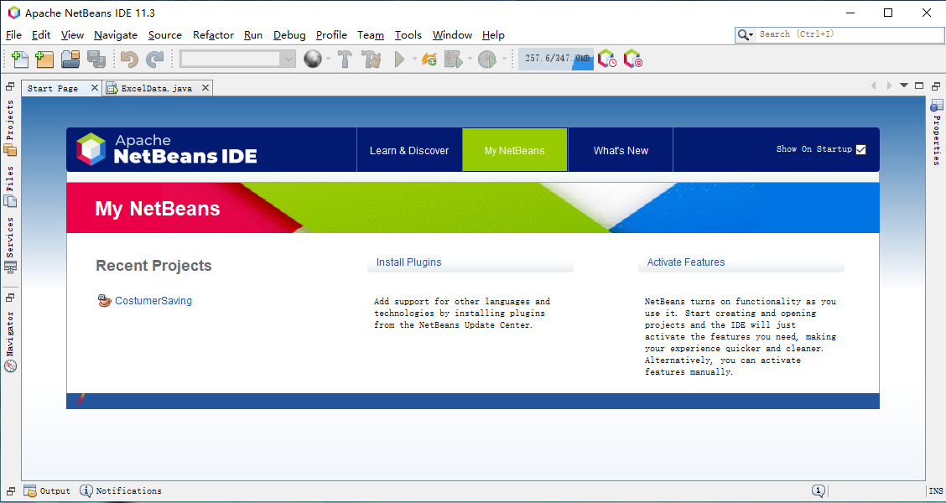Open the dropdown arrow beside the Run button
The height and width of the screenshot is (503, 946).
coord(413,59)
